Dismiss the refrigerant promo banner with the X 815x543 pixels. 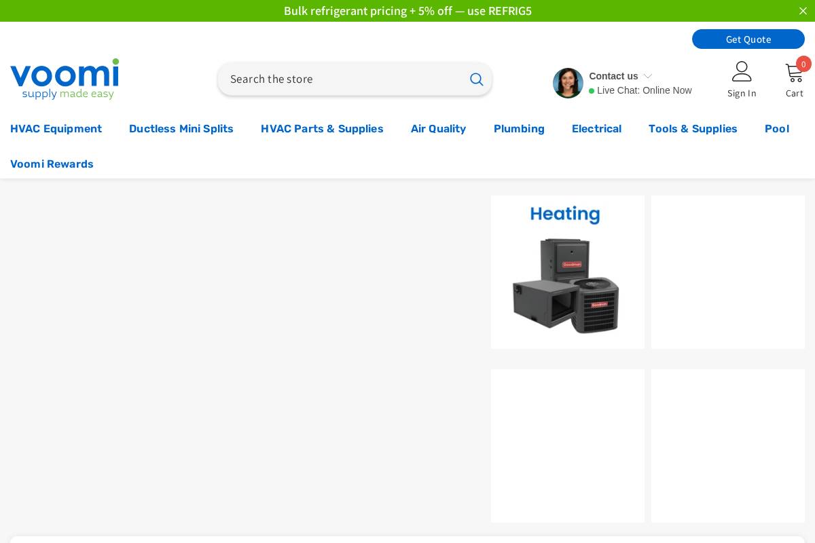point(803,11)
